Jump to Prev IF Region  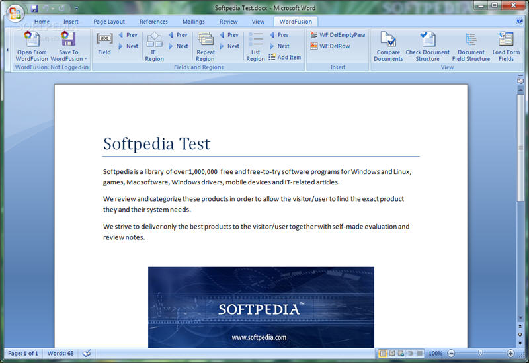click(x=178, y=35)
